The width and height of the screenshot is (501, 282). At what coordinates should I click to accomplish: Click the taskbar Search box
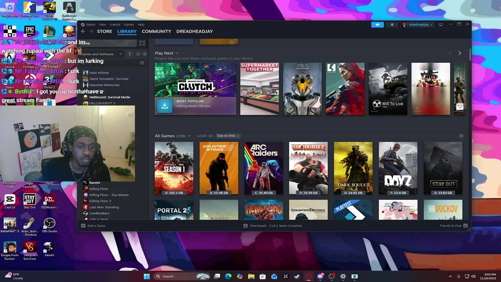(x=181, y=276)
